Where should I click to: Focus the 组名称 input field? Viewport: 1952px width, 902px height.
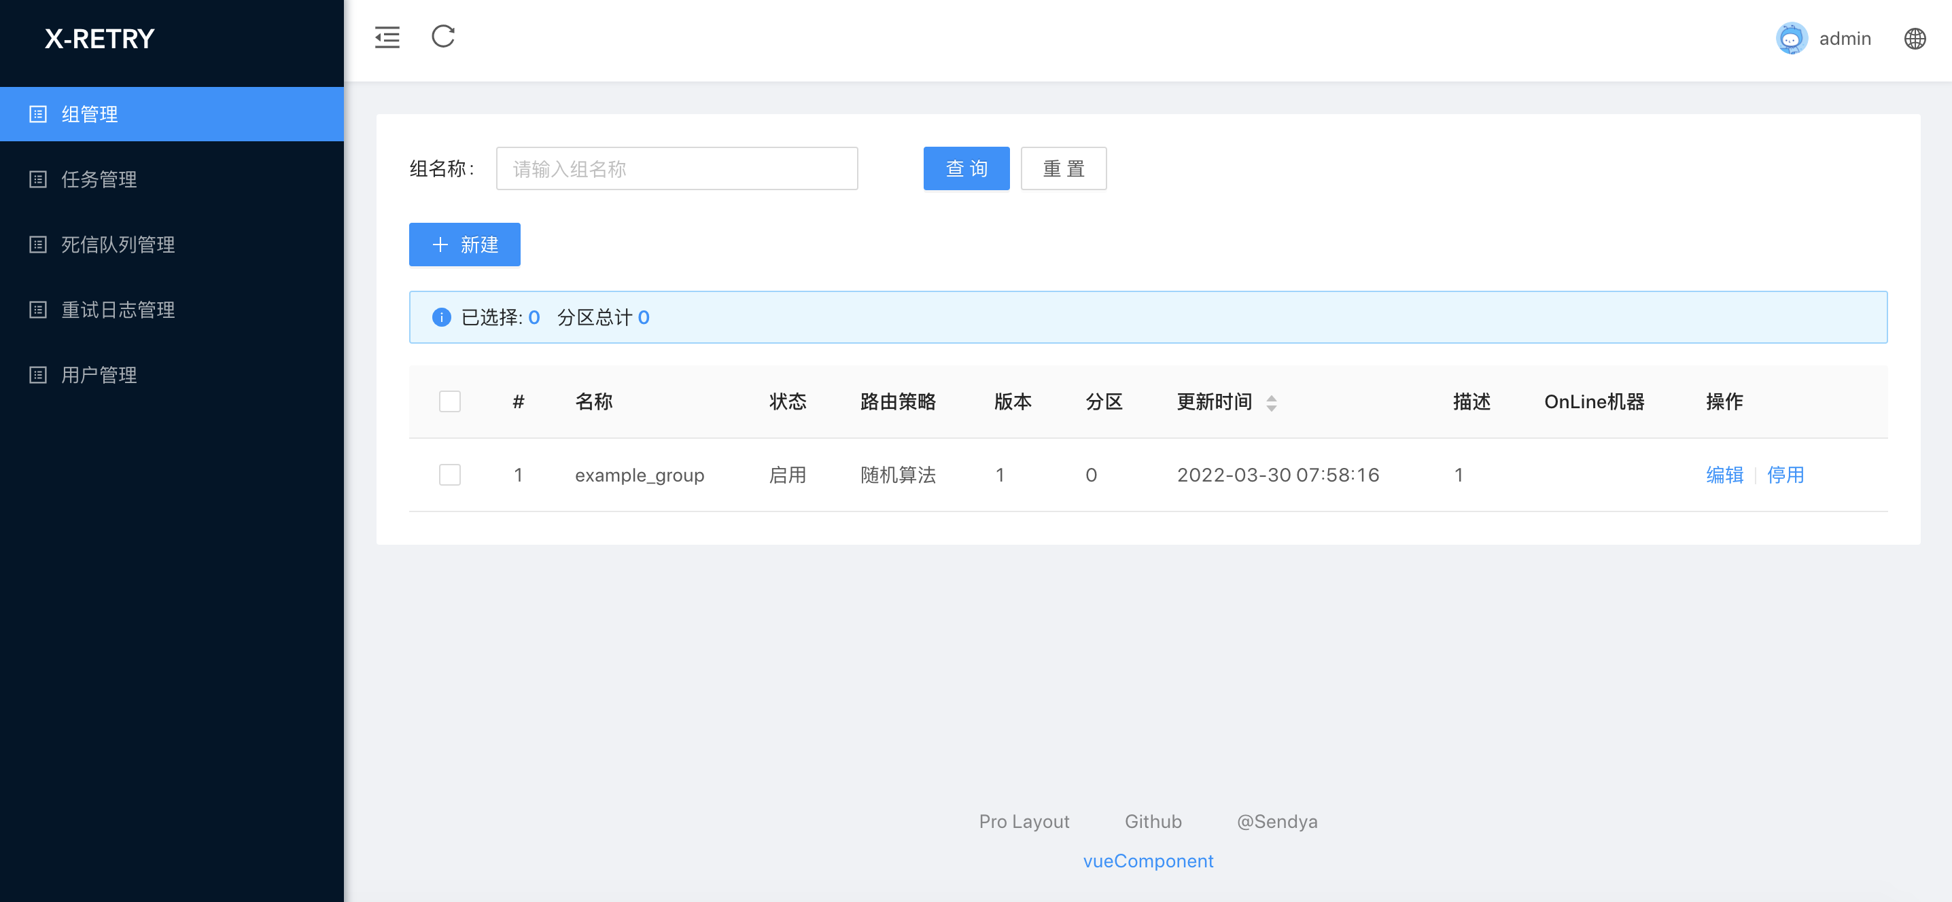[676, 169]
